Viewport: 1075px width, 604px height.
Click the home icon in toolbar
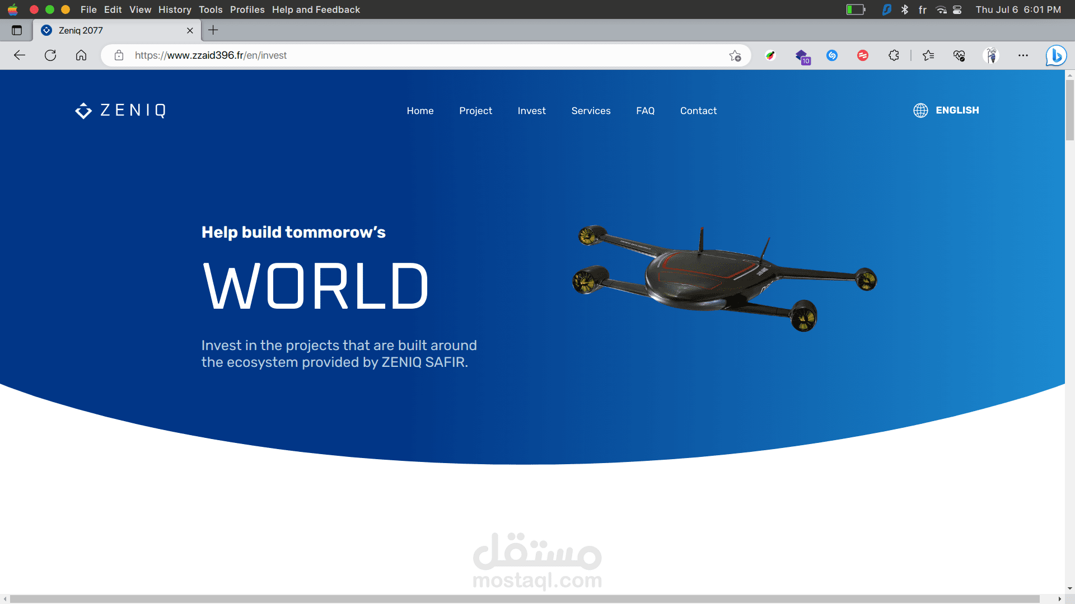click(x=81, y=55)
